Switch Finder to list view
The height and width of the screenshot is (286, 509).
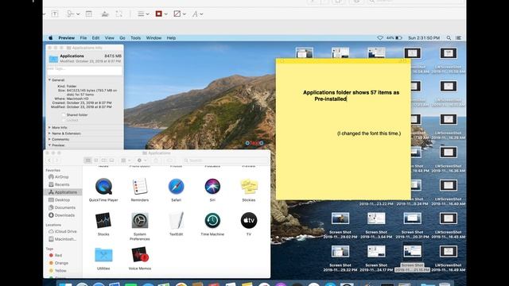(96, 160)
